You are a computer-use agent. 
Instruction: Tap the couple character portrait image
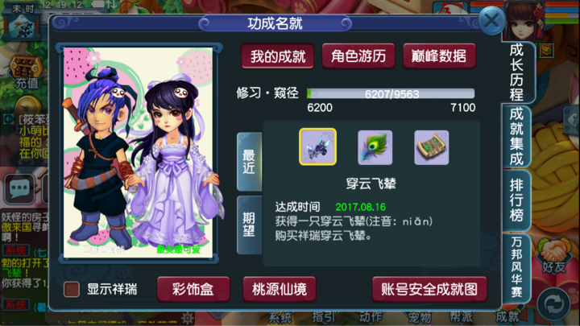coord(139,152)
